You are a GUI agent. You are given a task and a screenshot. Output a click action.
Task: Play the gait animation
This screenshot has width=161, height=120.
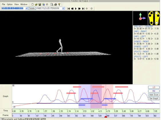pos(76,9)
